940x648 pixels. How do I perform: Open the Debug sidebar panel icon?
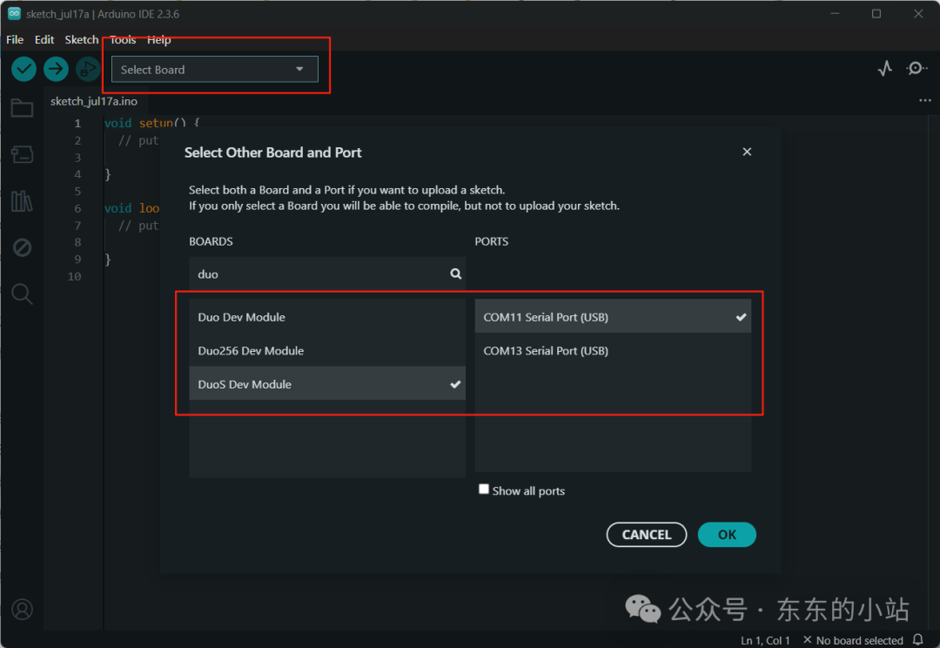coord(22,247)
